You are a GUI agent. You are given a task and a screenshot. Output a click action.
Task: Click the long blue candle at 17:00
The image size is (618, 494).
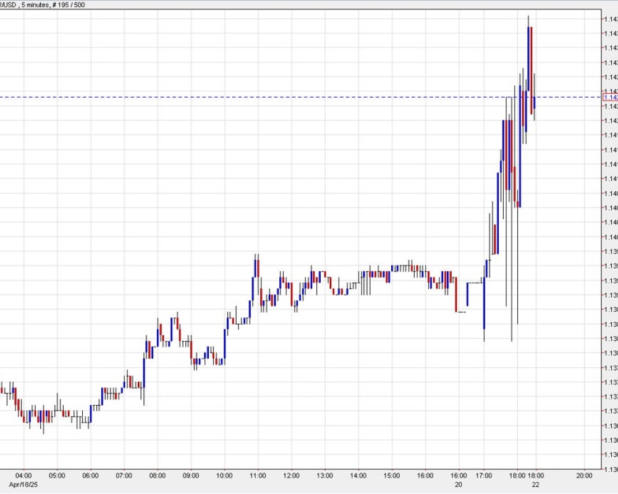tap(484, 304)
